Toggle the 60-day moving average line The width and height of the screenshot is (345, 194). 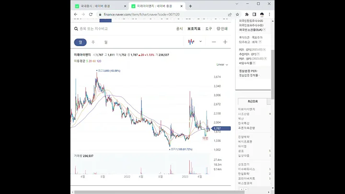coord(94,61)
